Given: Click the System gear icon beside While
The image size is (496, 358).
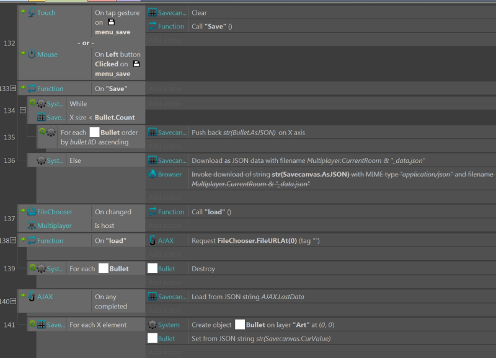Looking at the screenshot, I should tap(42, 103).
